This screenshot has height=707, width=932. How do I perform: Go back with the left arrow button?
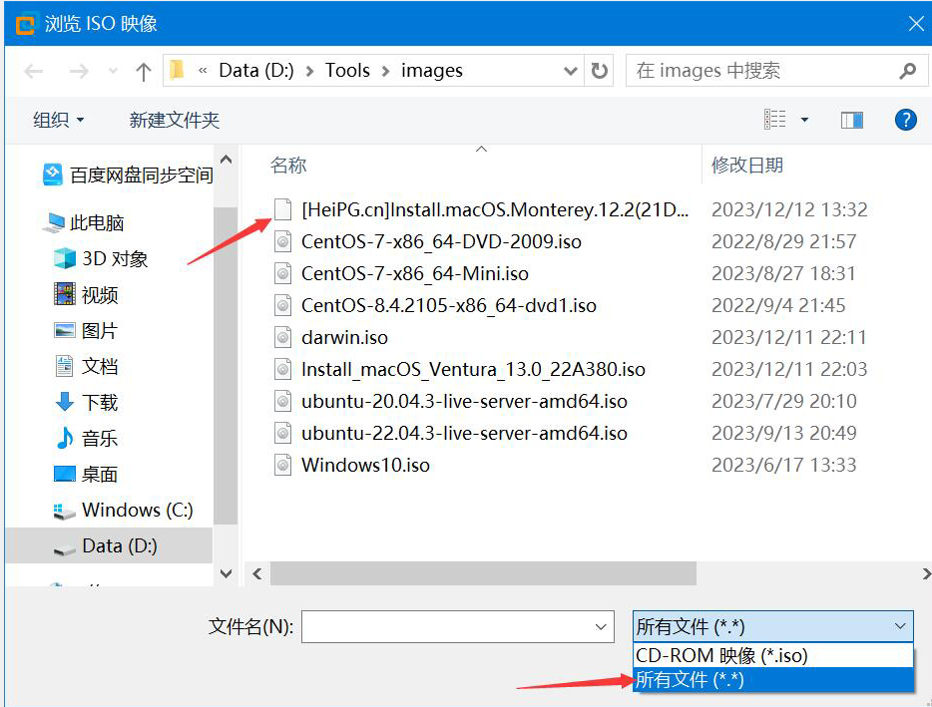click(33, 71)
